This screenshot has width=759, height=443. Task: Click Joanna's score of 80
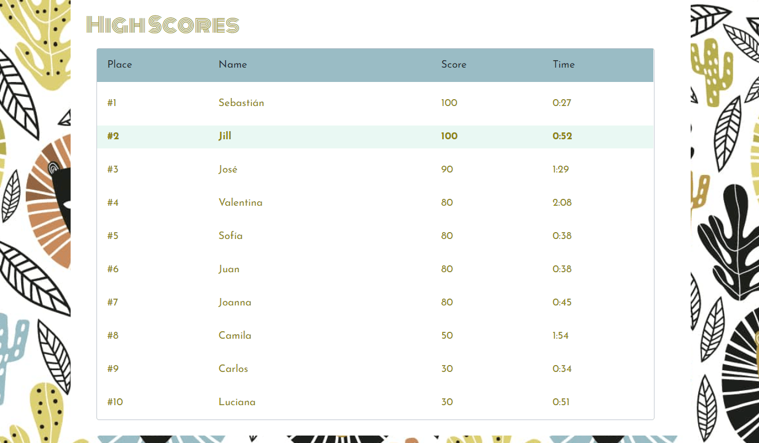click(447, 303)
